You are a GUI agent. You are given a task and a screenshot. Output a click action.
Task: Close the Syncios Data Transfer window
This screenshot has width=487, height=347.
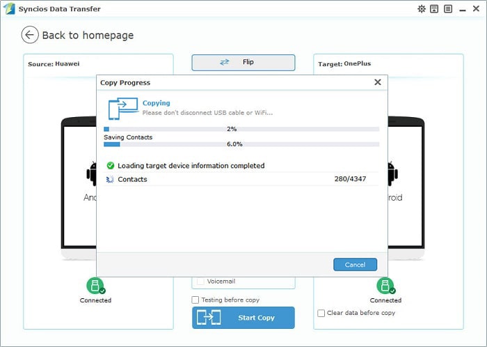476,8
